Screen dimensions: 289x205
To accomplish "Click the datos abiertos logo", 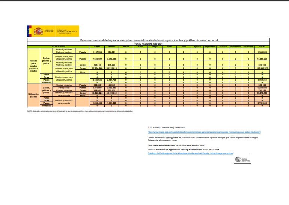I will (x=242, y=159).
